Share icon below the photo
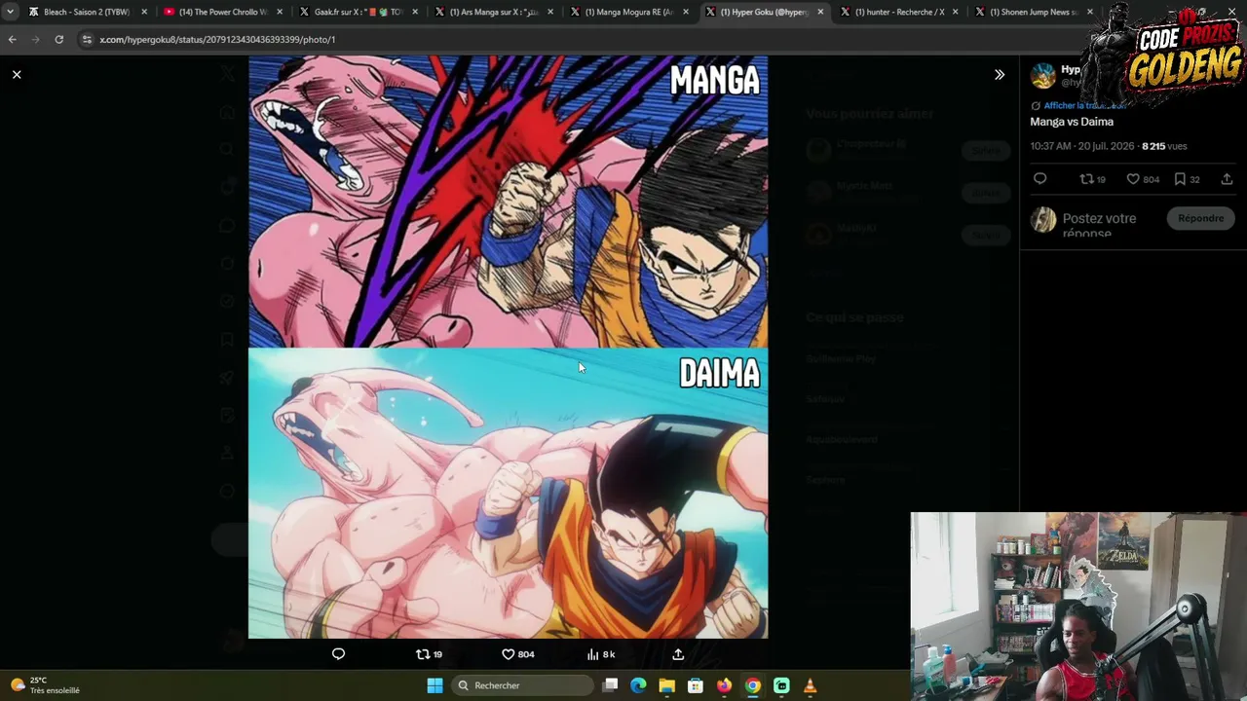Viewport: 1247px width, 701px height. click(678, 654)
